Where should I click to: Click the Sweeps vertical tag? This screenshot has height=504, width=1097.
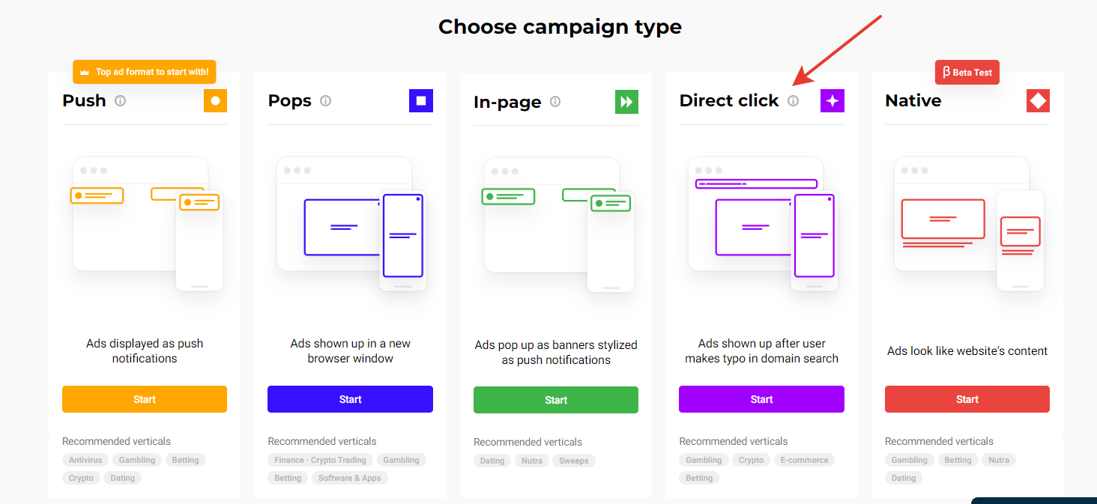(x=574, y=461)
